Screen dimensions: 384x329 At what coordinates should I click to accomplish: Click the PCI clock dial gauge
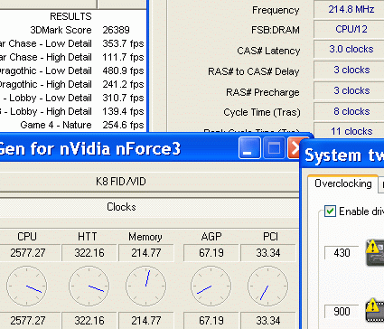[x=268, y=286]
